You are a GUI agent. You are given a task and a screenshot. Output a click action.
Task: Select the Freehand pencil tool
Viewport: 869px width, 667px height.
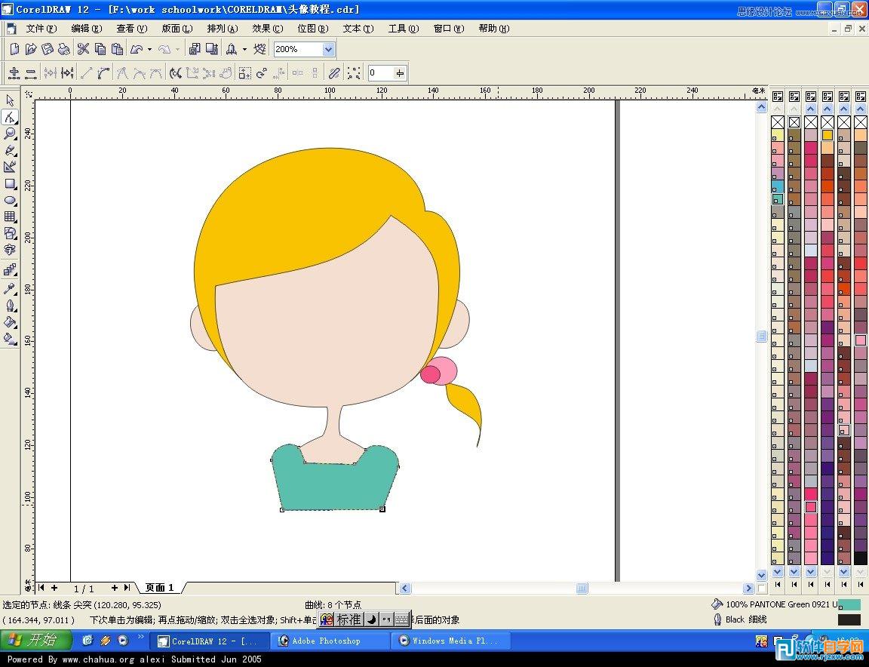10,150
